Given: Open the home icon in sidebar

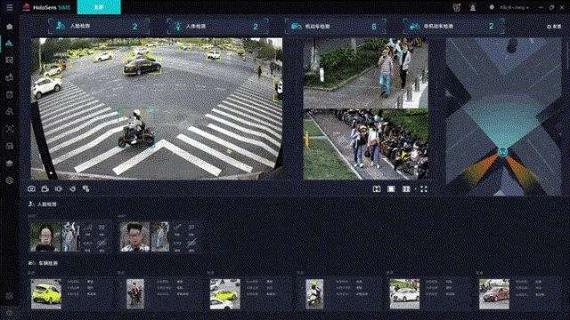Looking at the screenshot, I should 10,27.
